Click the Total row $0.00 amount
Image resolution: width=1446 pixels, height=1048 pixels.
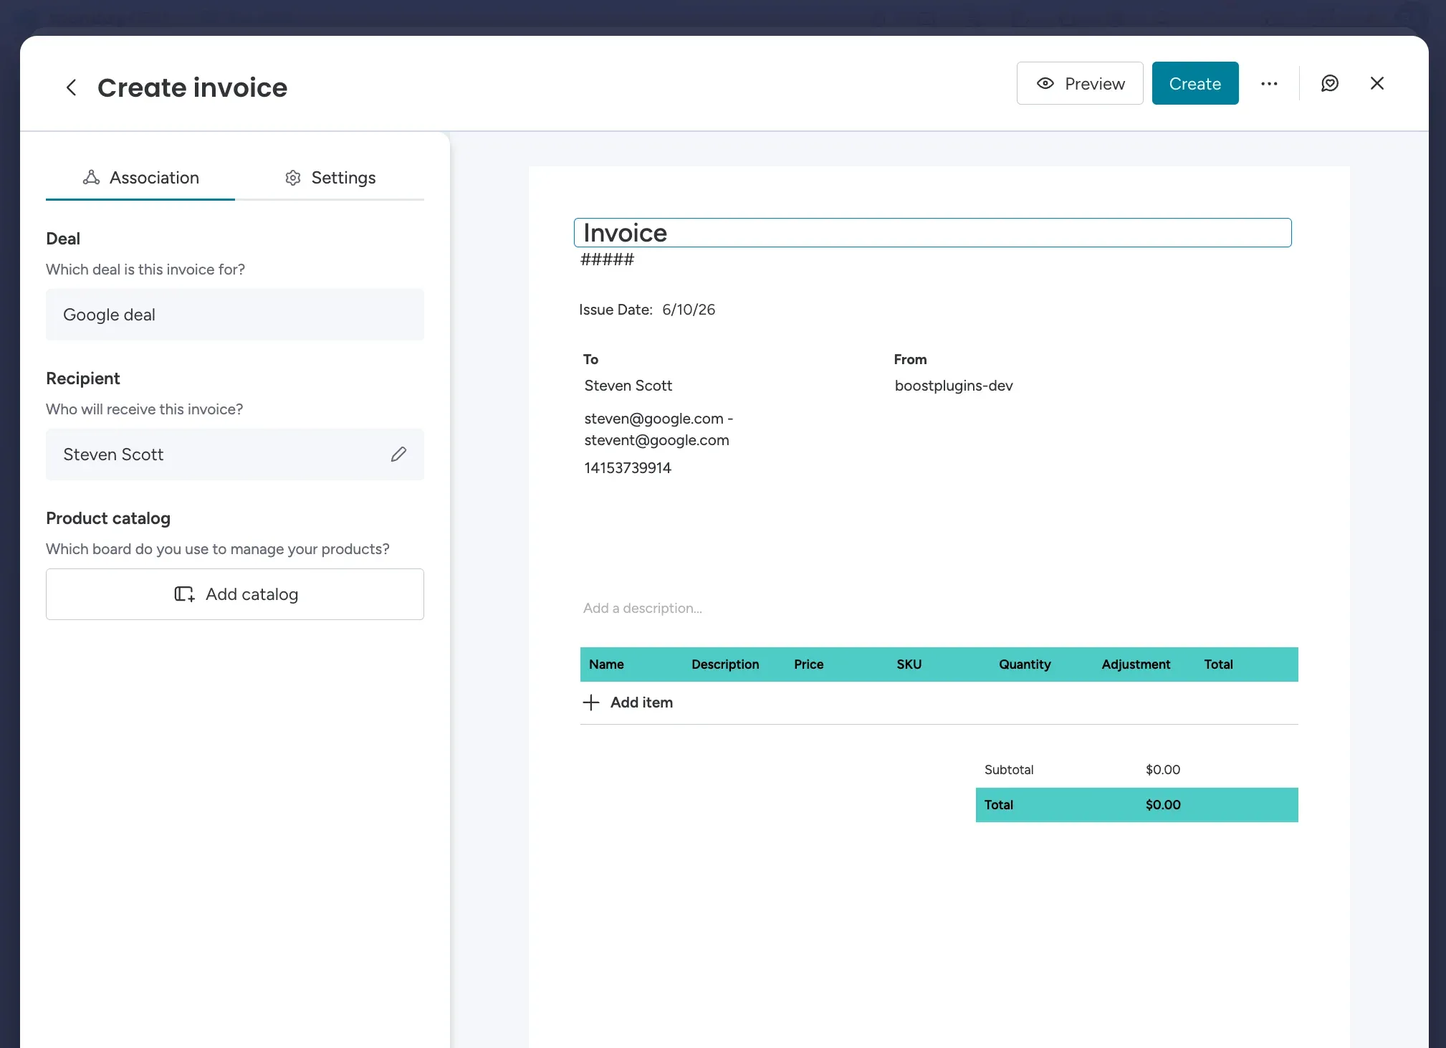[1162, 805]
